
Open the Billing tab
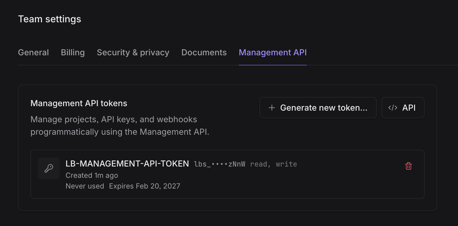[73, 52]
